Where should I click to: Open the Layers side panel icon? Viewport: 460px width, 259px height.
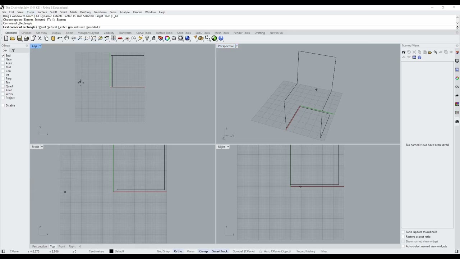pyautogui.click(x=457, y=52)
